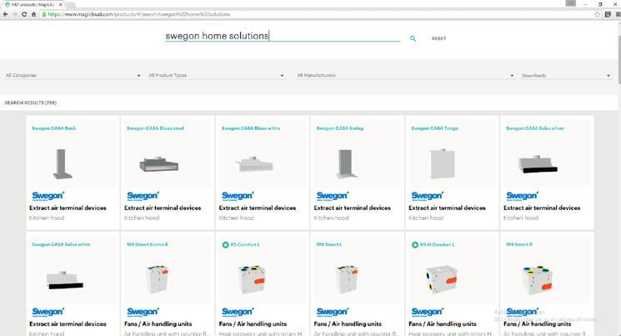The image size is (621, 336).
Task: Click Swegon logo on CASA Rock card
Action: [x=48, y=196]
